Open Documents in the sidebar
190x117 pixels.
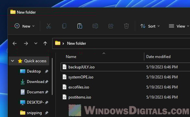(35, 92)
